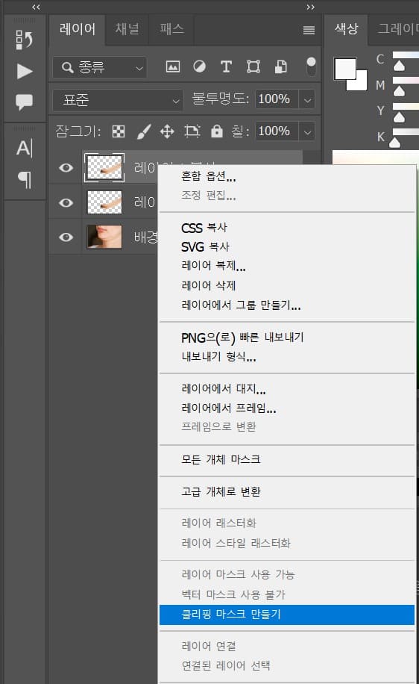Hide the 배경 layer eye icon

tap(66, 237)
